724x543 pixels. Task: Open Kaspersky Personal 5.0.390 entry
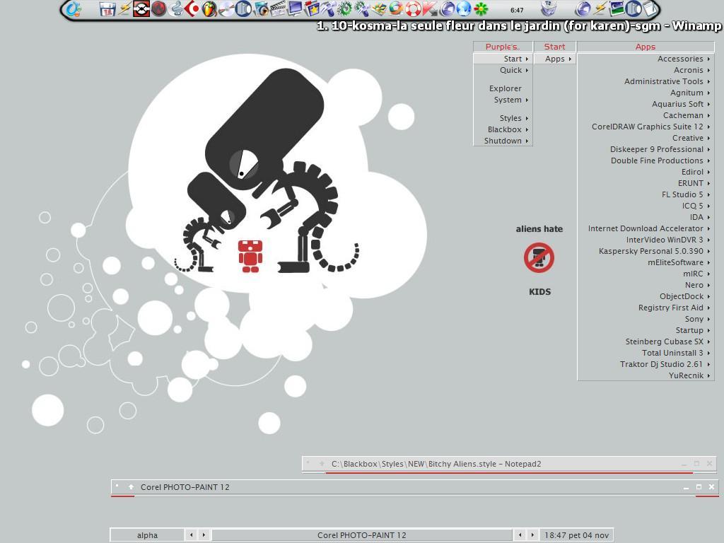click(x=646, y=251)
